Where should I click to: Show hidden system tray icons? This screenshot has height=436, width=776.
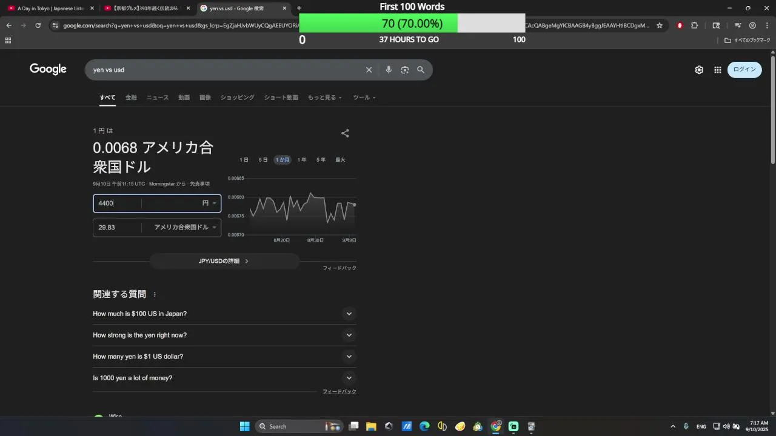pyautogui.click(x=672, y=426)
